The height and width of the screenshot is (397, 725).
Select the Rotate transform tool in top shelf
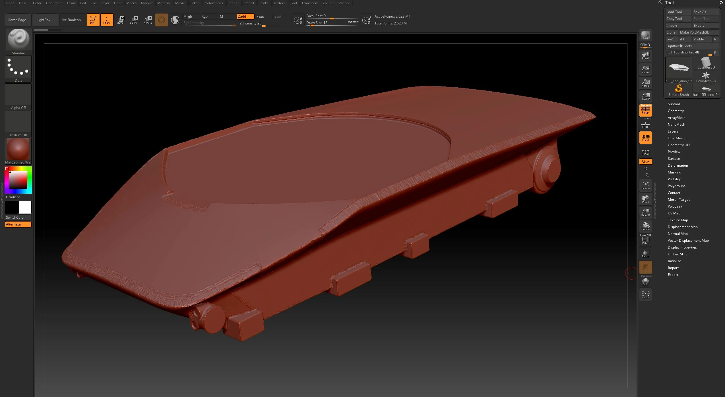point(148,20)
